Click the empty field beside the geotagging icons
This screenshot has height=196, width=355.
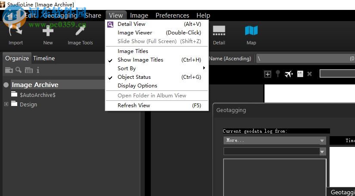pyautogui.click(x=337, y=74)
